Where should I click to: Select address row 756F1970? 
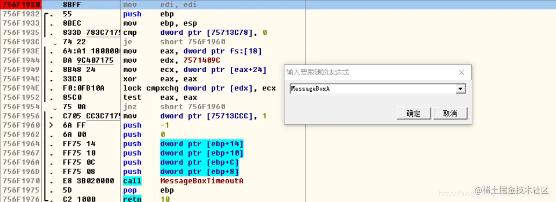click(x=21, y=181)
